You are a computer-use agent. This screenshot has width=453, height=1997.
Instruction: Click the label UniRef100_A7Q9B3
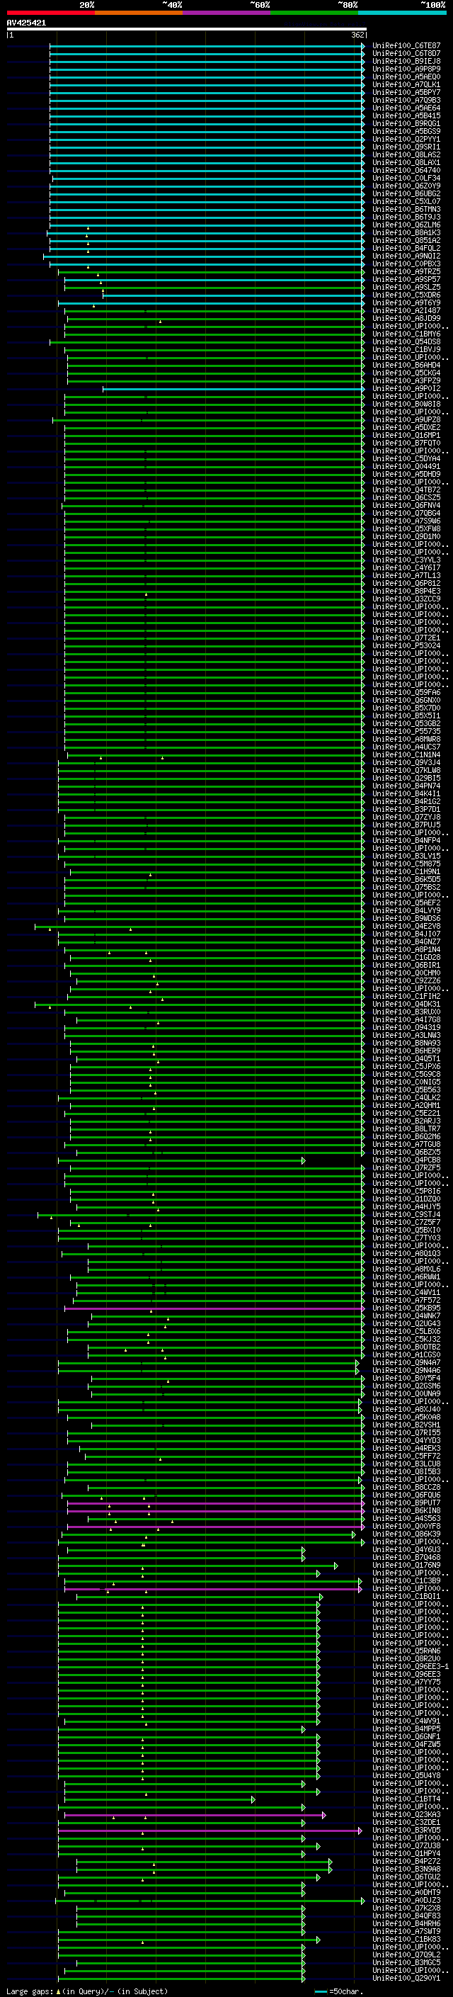click(x=406, y=100)
